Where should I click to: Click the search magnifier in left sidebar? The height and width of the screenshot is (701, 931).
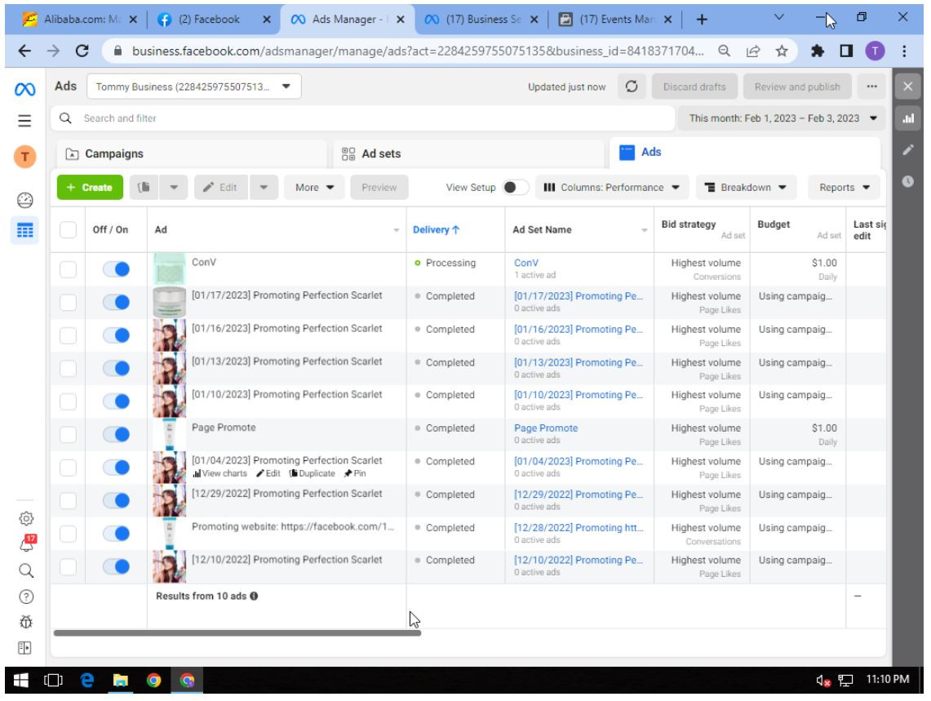[26, 571]
